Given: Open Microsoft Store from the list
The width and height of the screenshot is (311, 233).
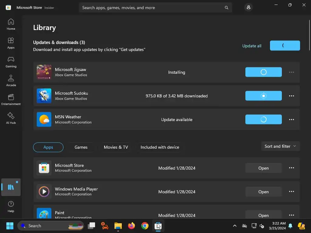Looking at the screenshot, I should [263, 168].
